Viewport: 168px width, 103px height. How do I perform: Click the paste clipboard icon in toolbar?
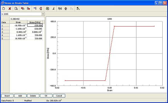coord(48,9)
